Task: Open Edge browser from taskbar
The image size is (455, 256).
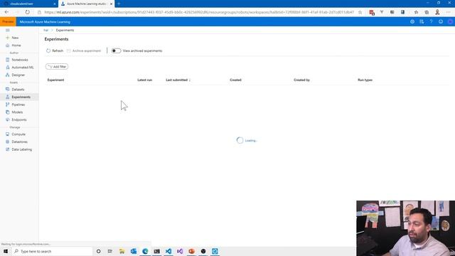Action: 145,251
